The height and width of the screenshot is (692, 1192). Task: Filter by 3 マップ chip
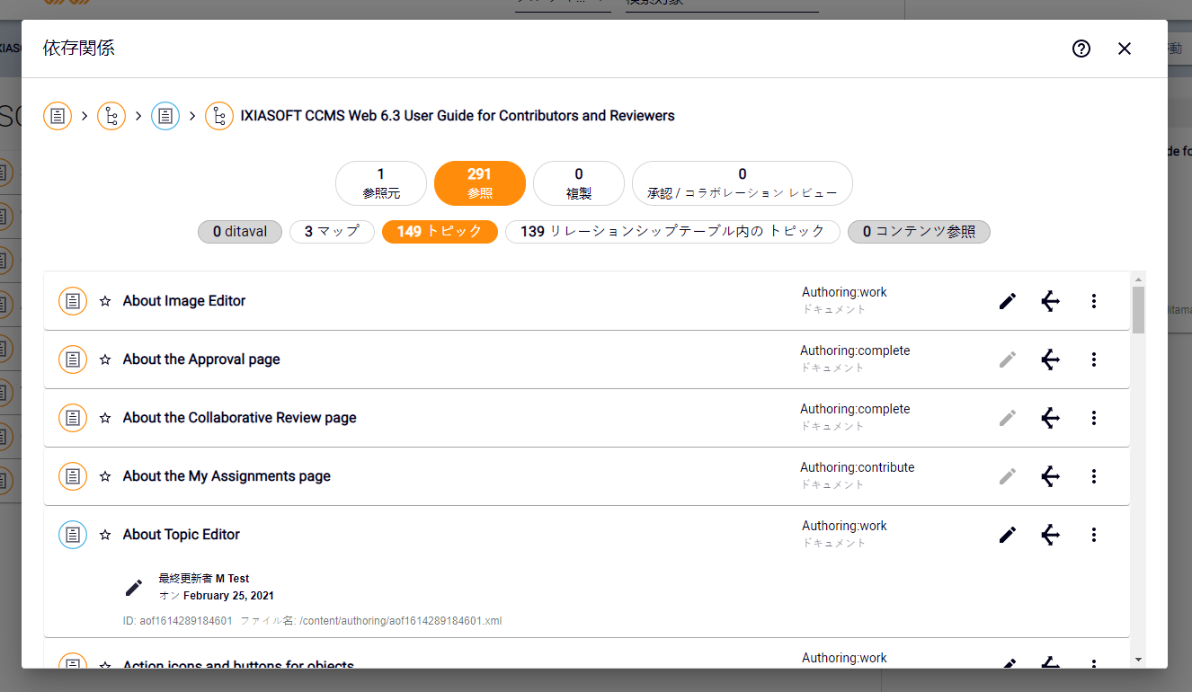coord(332,232)
